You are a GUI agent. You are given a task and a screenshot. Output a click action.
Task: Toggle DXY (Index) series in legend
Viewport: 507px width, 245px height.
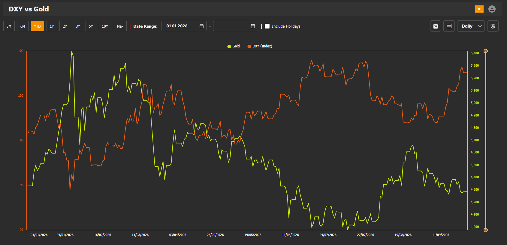tap(260, 46)
